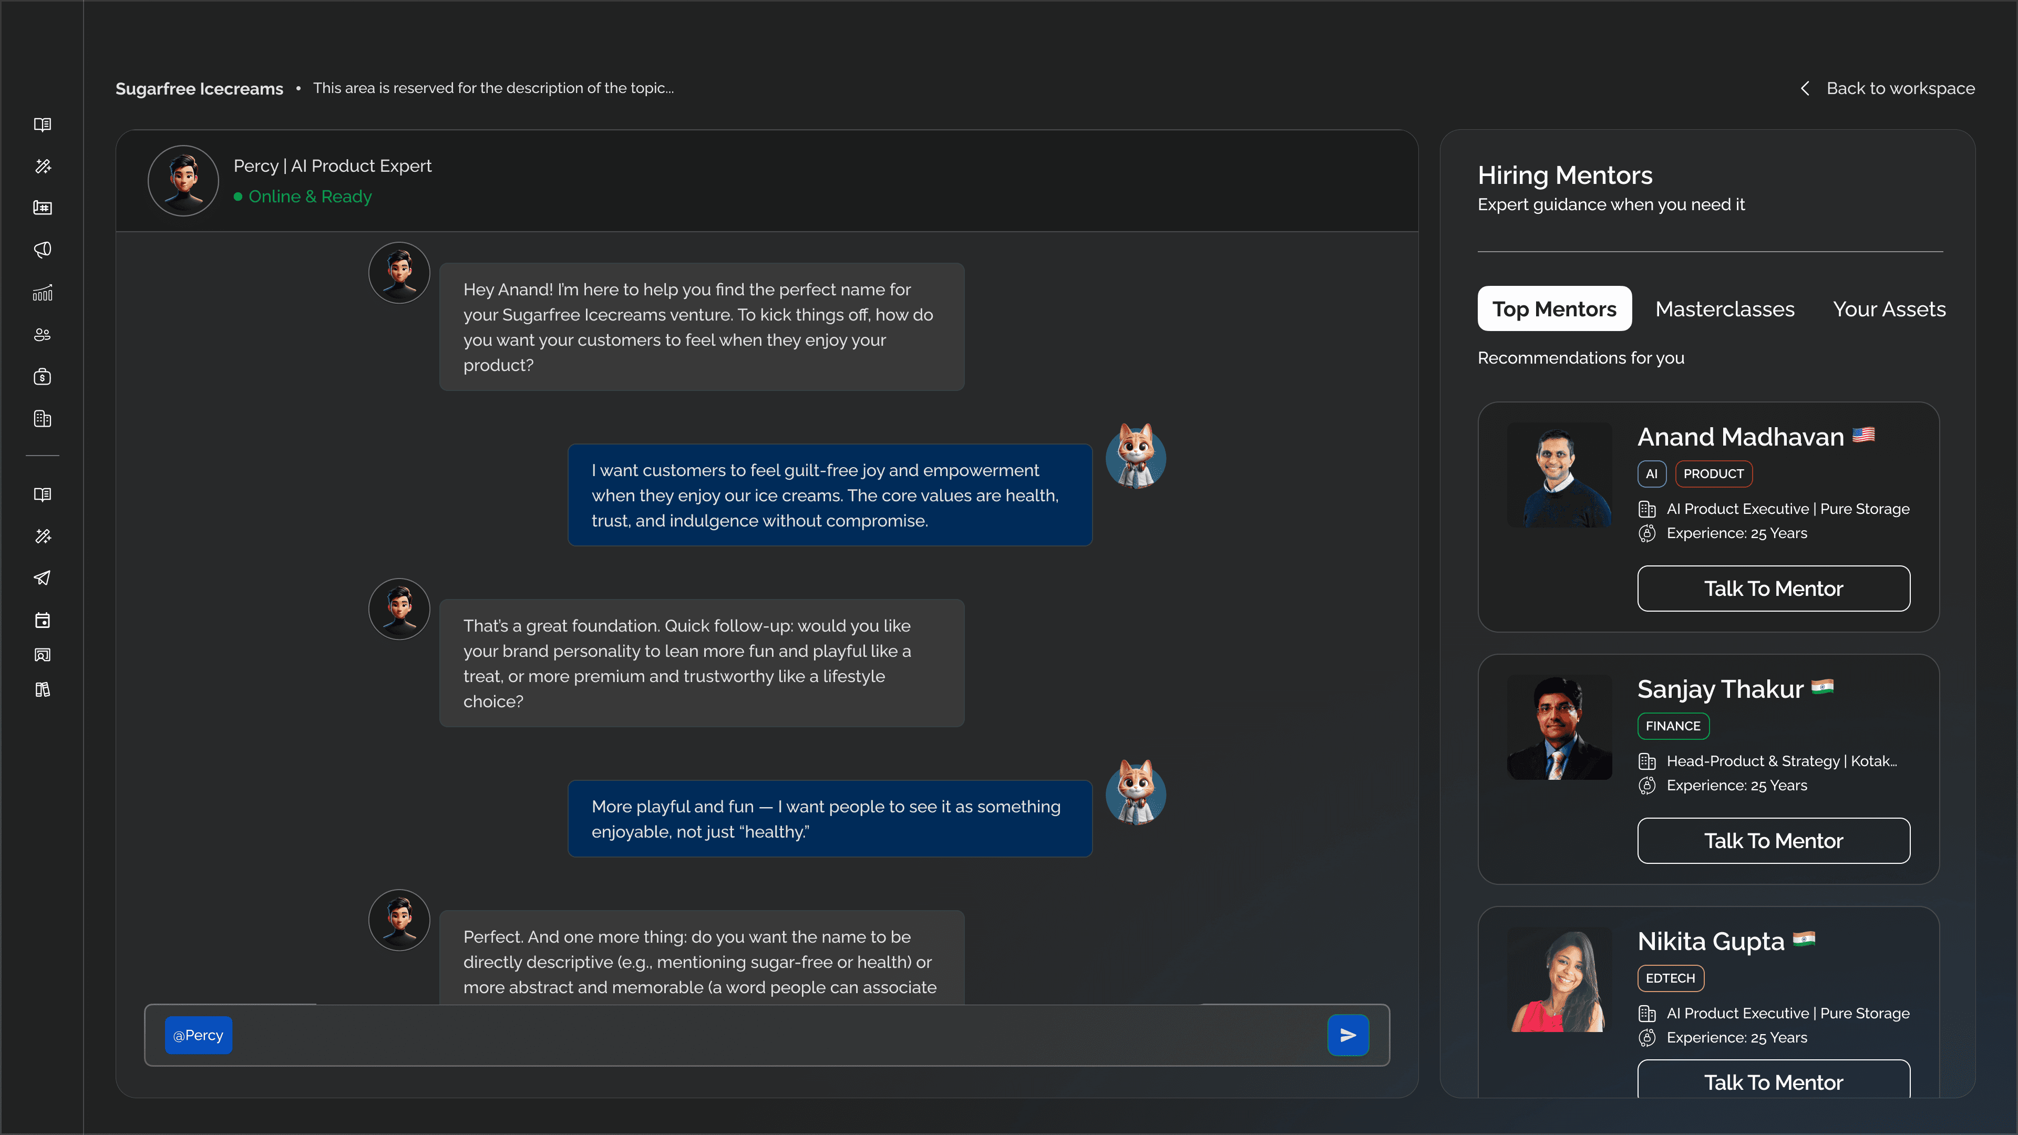Click the @Percy mention tag
Image resolution: width=2018 pixels, height=1135 pixels.
coord(198,1035)
